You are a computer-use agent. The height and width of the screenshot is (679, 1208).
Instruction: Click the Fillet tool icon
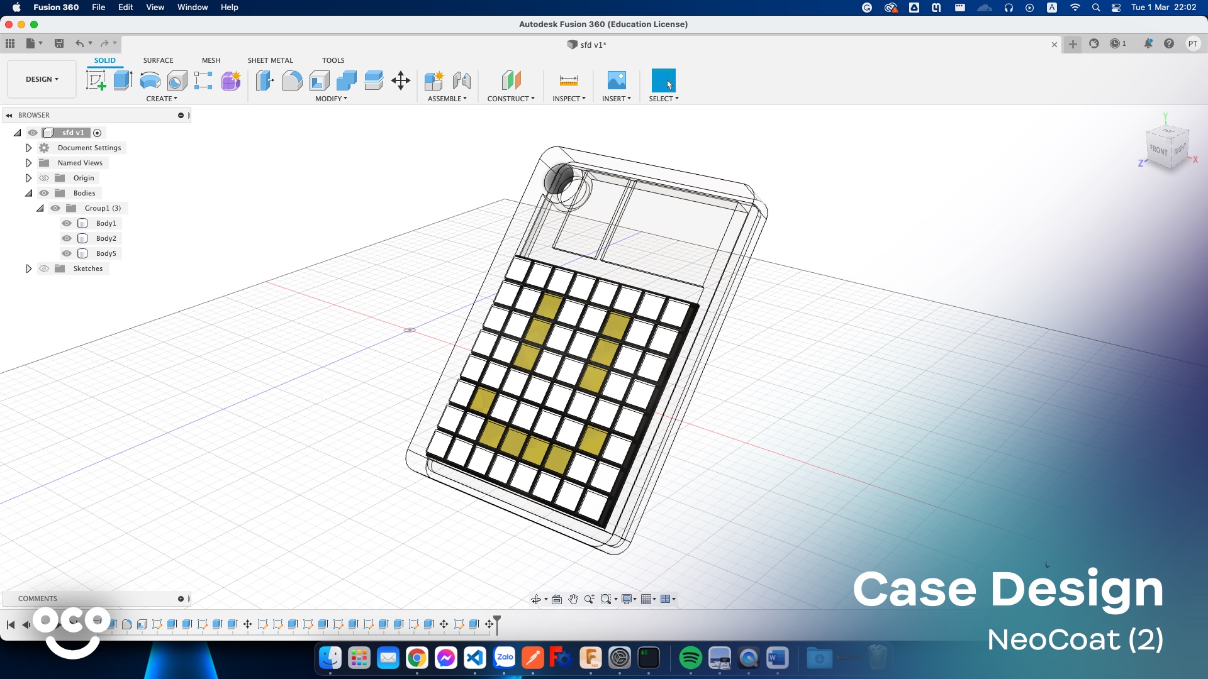click(292, 80)
